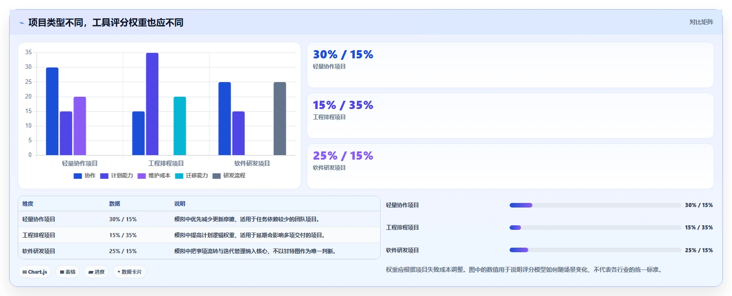Click the 软件研发项目 label in progress list
732x296 pixels.
pos(402,250)
